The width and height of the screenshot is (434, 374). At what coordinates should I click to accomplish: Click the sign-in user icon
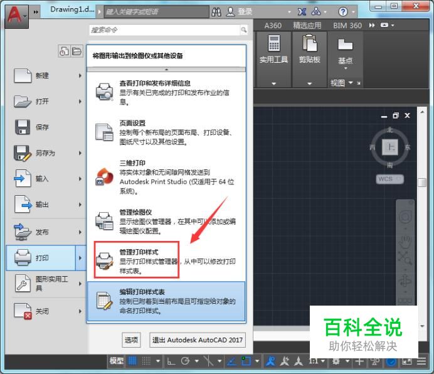(230, 12)
